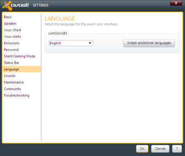This screenshot has width=185, height=156.
Task: Open the Status Bar settings
Action: click(22, 63)
